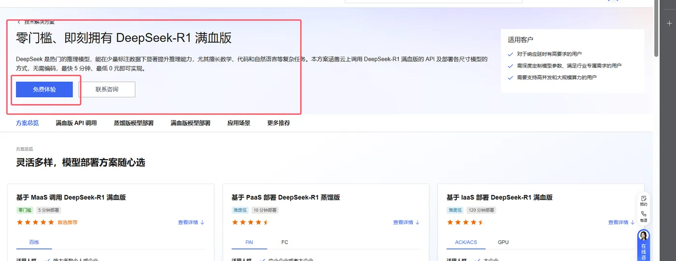Open the 满血版模型部署 tab

pyautogui.click(x=190, y=123)
